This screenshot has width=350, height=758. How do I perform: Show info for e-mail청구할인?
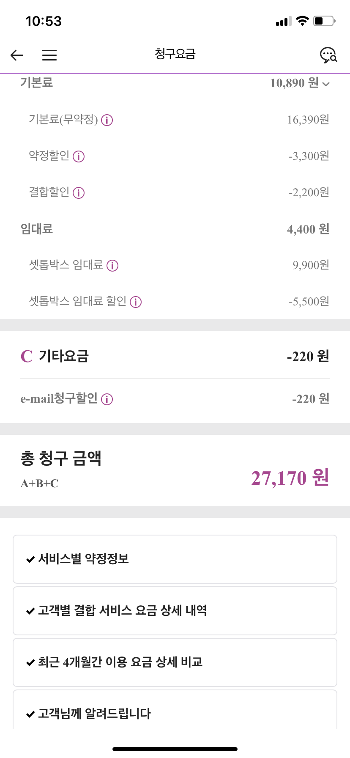(107, 399)
